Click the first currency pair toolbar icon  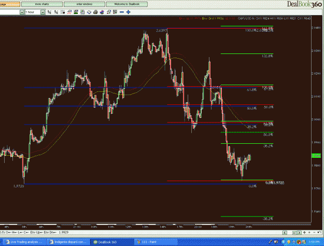(x=49, y=12)
